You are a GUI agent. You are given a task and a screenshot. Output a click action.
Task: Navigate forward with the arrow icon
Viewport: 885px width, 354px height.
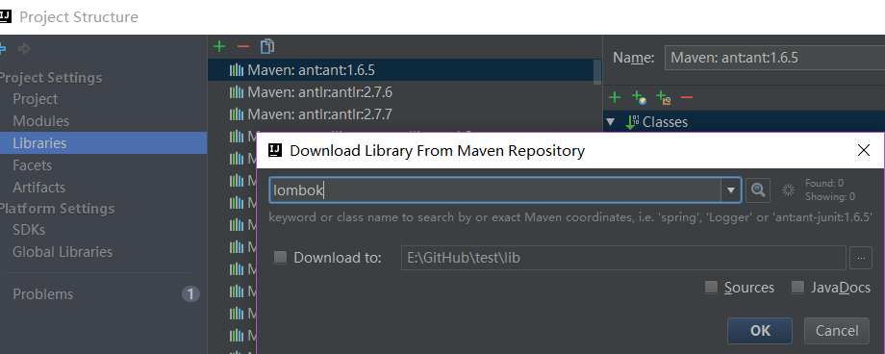(x=24, y=49)
